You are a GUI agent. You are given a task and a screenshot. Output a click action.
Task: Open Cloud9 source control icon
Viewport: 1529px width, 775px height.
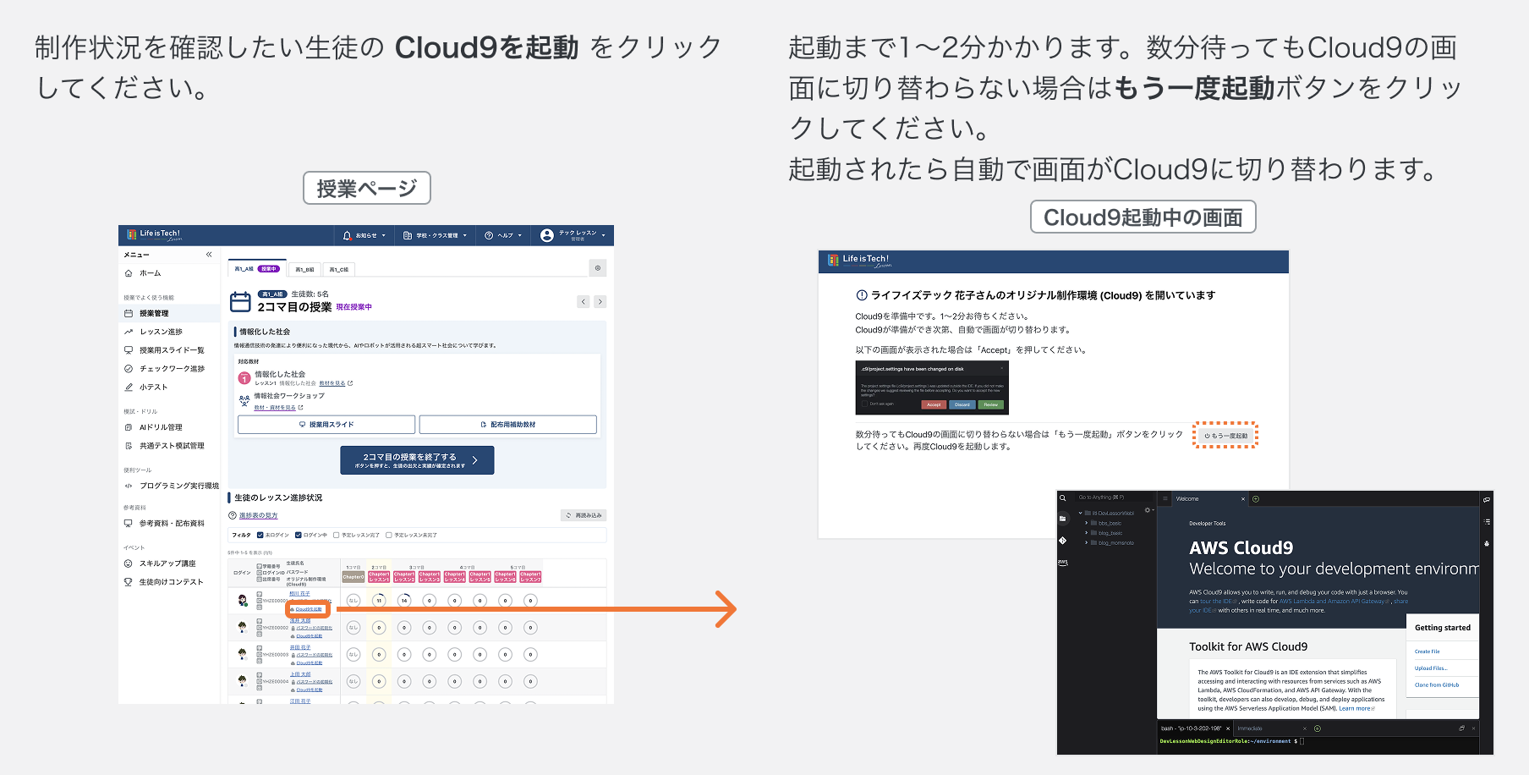click(1063, 540)
